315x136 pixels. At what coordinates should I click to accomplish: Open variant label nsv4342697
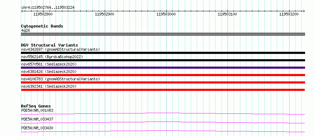click(x=61, y=49)
